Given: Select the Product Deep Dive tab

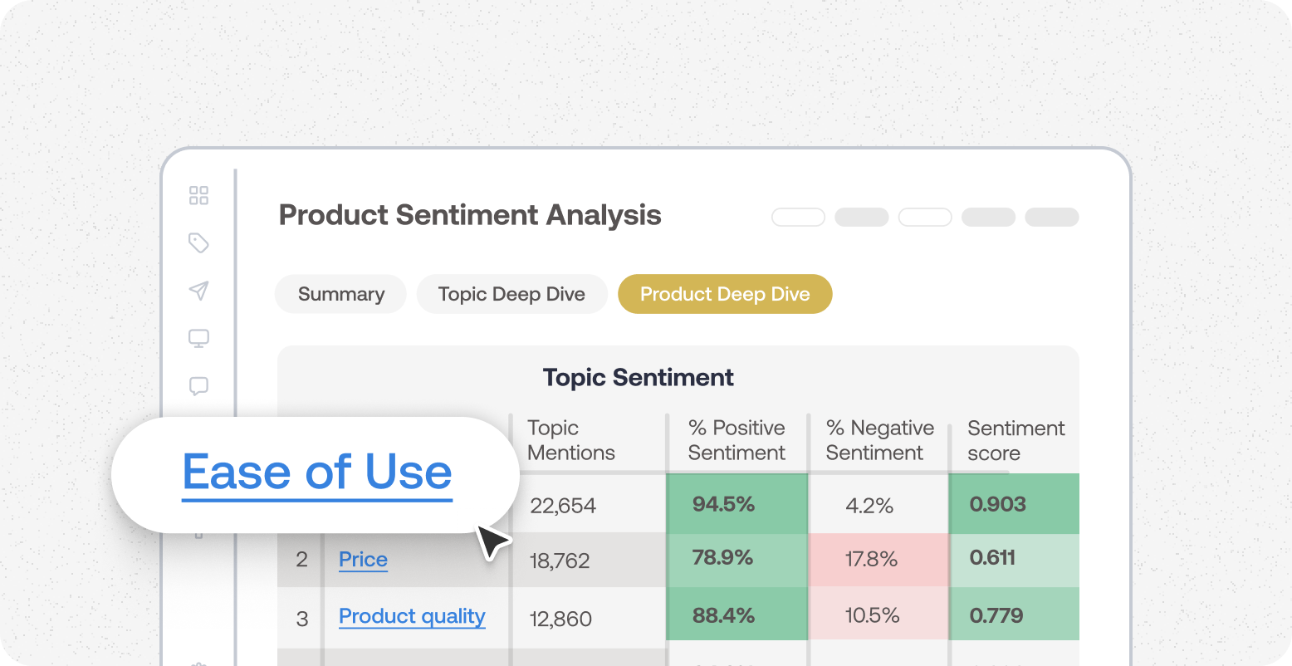Looking at the screenshot, I should point(724,294).
